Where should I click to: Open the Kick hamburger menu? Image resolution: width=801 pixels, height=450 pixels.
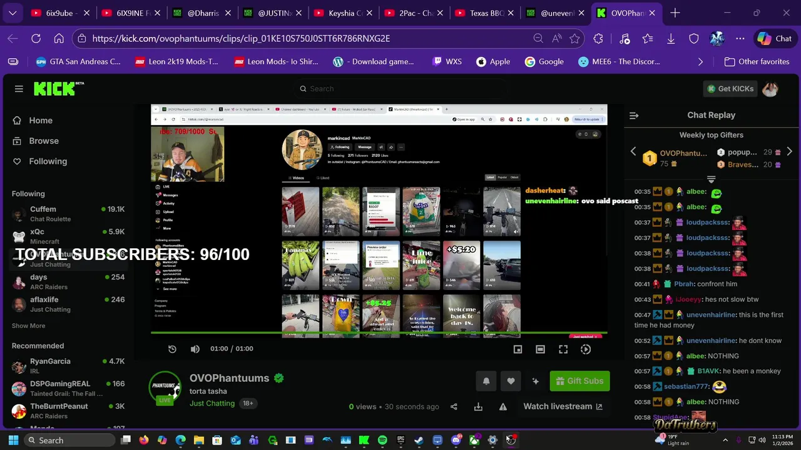[19, 89]
